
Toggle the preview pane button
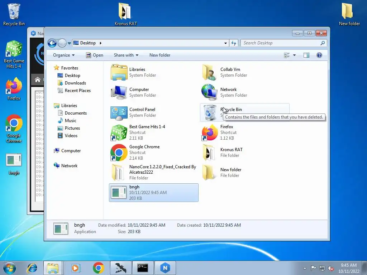click(x=306, y=55)
